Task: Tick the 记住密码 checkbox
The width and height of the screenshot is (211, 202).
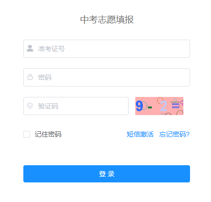Action: (27, 134)
